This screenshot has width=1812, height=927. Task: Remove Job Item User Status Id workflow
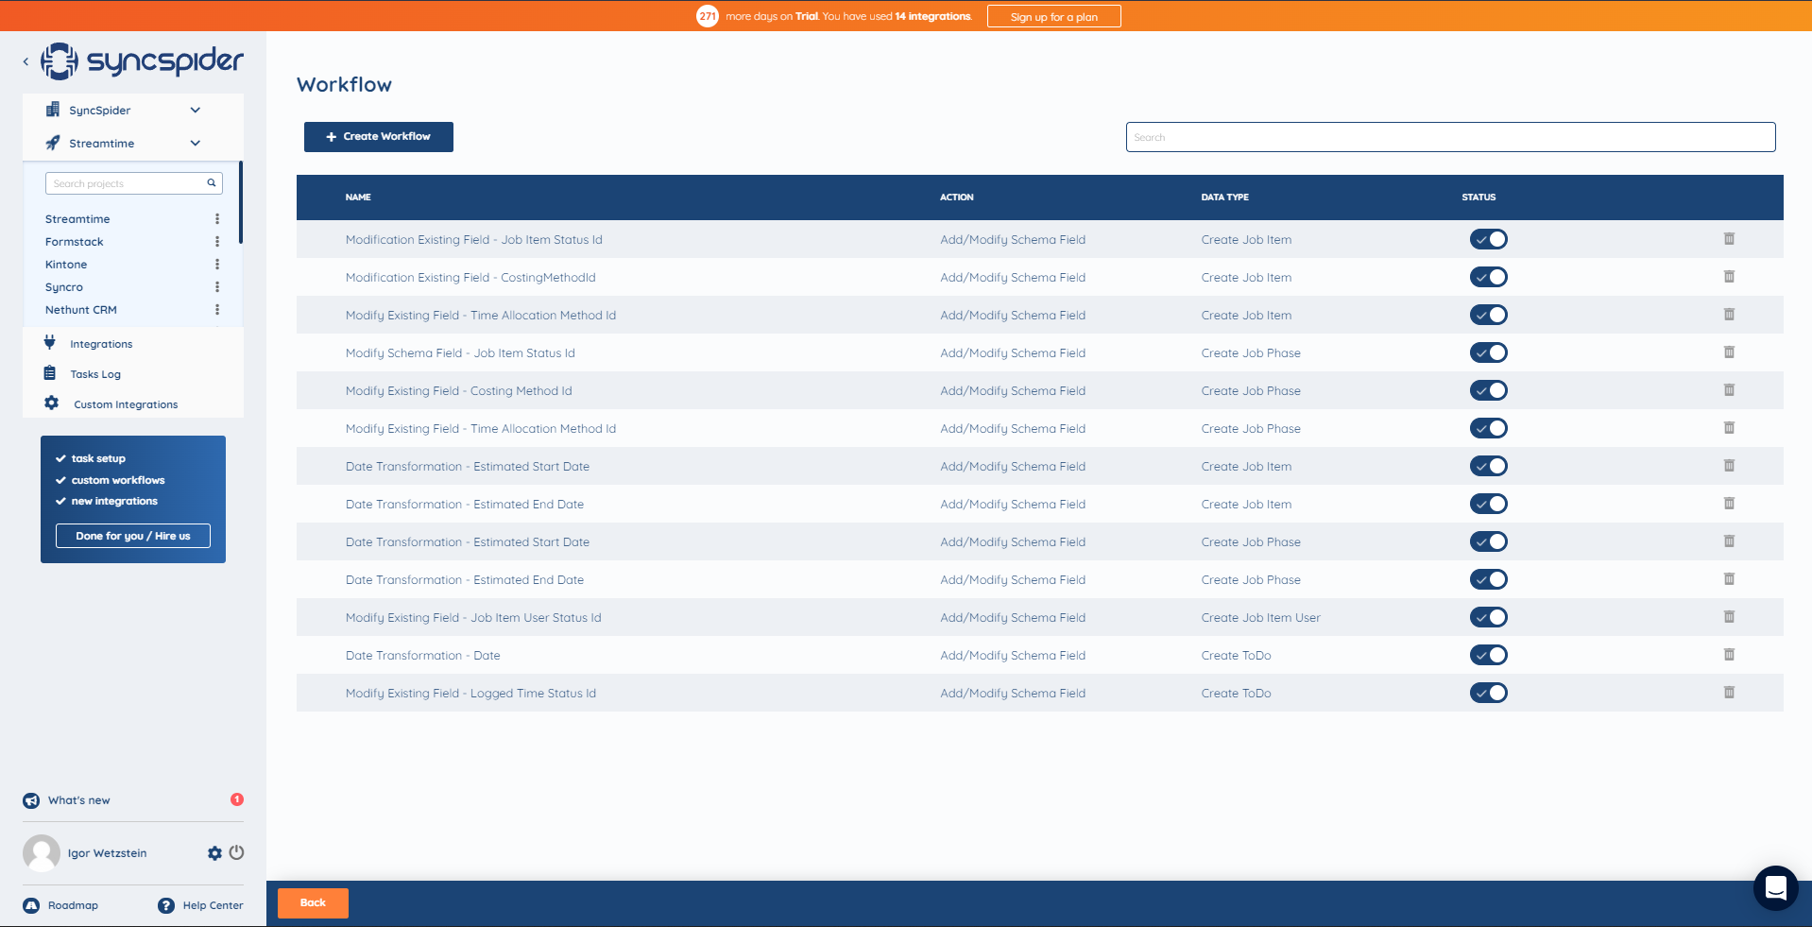(x=1729, y=617)
